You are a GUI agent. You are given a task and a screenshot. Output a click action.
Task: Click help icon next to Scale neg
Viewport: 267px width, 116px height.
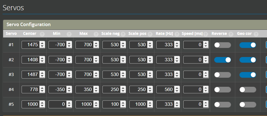point(123,34)
